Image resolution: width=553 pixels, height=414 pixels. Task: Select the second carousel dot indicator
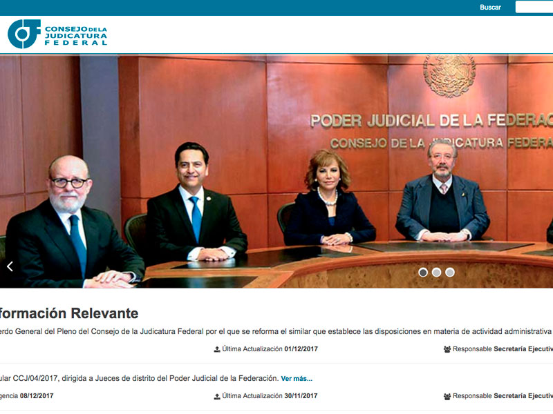(x=436, y=272)
